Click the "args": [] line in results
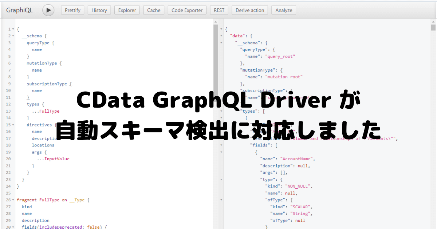Screen dimensions: 437x229 coord(274,173)
